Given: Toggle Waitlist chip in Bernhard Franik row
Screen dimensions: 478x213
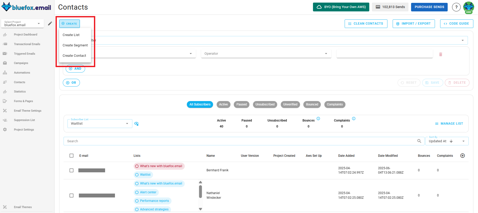Looking at the screenshot, I should tap(143, 175).
